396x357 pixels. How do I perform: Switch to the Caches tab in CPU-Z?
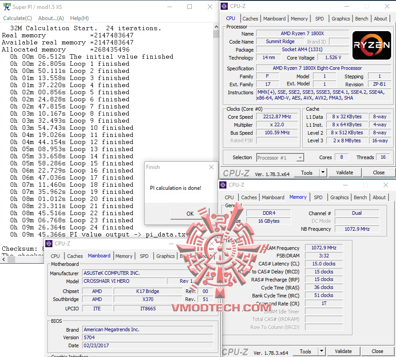[250, 18]
